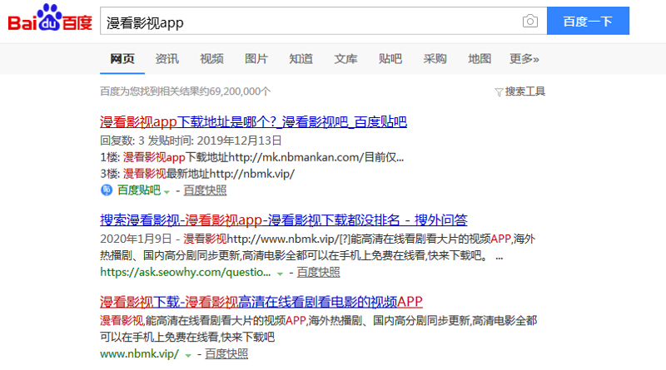
Task: Expand dropdown arrow next to 百度贴吧
Action: pos(167,192)
